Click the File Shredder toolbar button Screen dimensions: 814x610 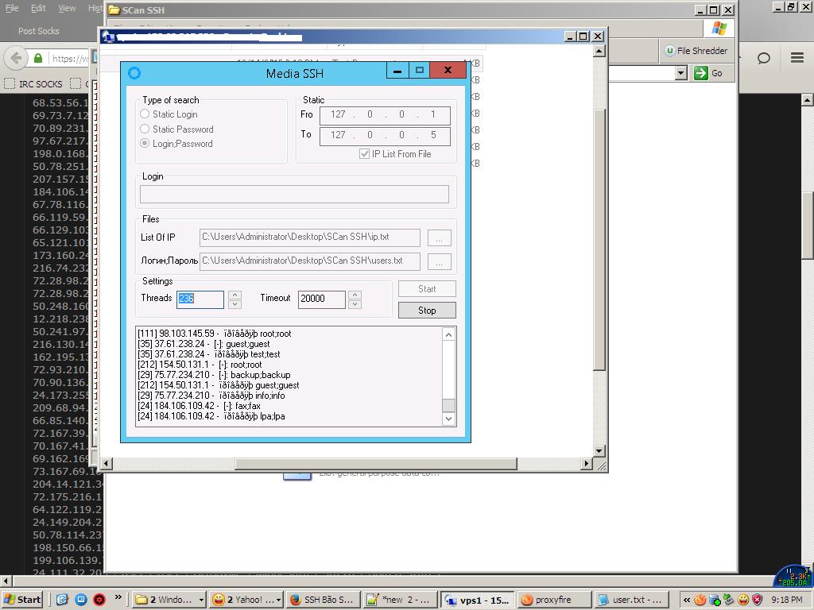pyautogui.click(x=696, y=51)
